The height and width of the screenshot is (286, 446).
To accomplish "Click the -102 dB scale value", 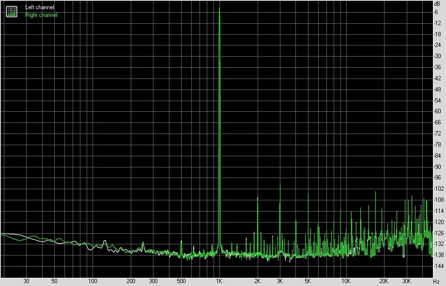I will [x=438, y=188].
